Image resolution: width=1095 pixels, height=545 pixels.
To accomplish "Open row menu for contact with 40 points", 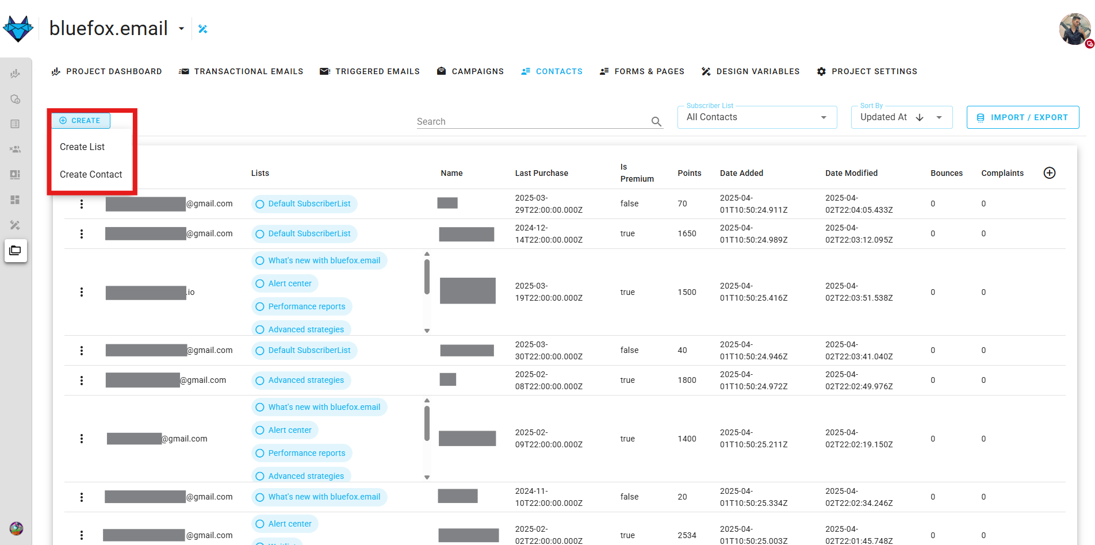I will tap(82, 351).
